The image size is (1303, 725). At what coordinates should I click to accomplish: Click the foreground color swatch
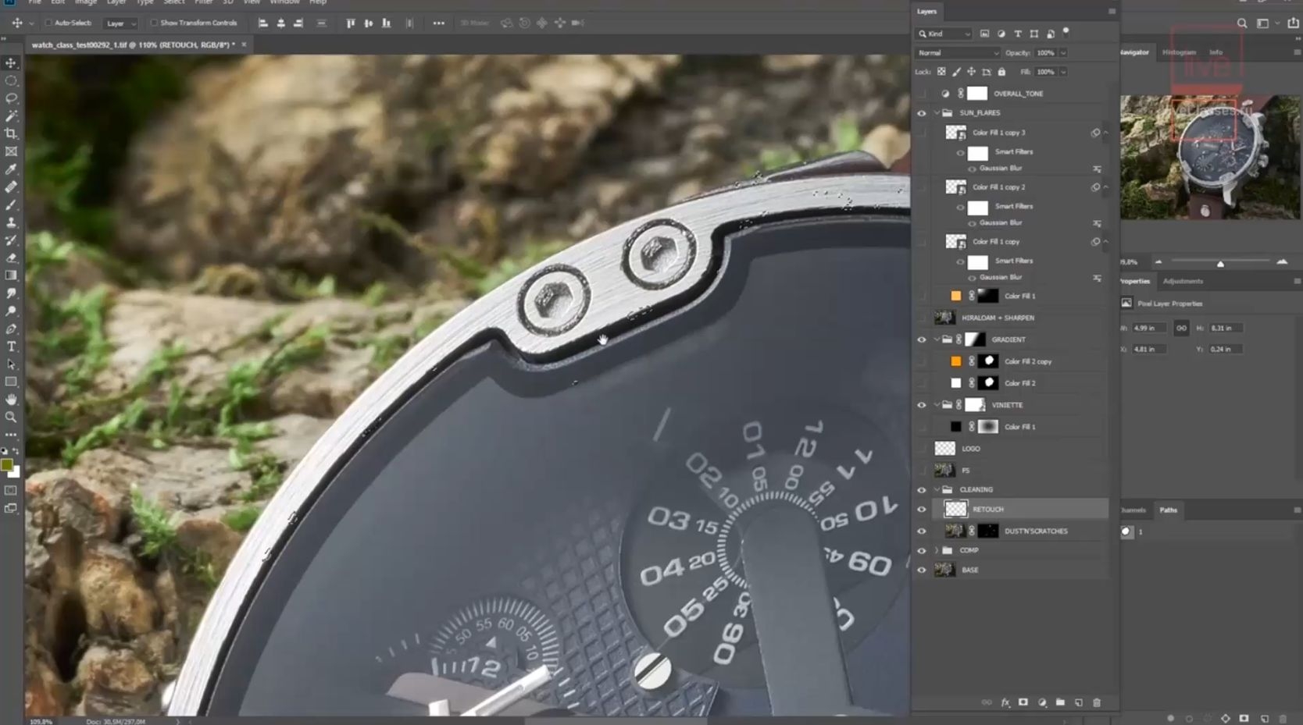tap(7, 466)
